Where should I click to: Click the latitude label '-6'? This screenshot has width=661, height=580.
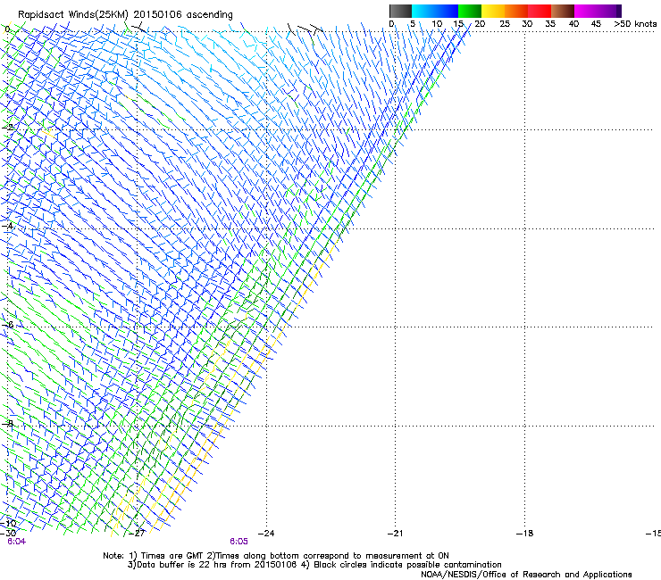point(8,324)
